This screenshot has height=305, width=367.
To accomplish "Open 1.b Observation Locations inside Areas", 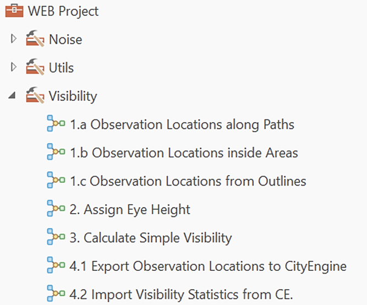I will pyautogui.click(x=184, y=153).
